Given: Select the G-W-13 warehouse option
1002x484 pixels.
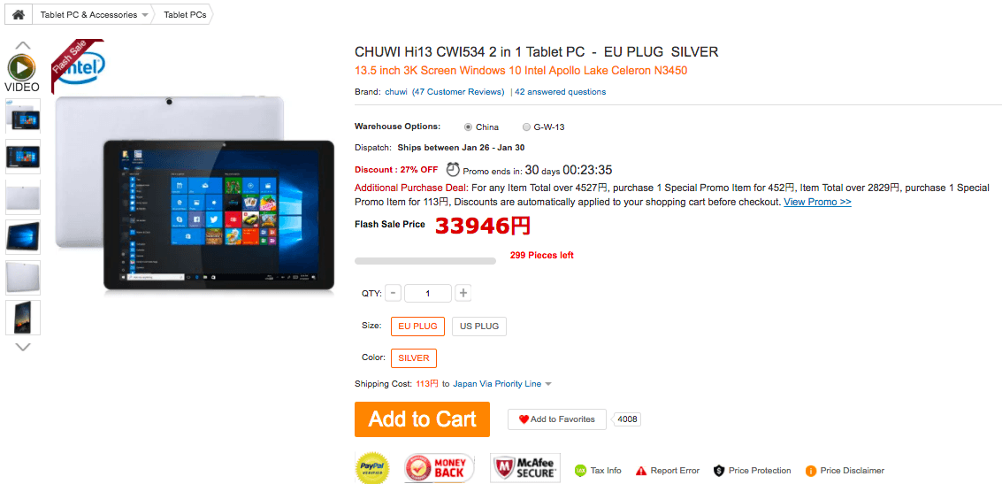Looking at the screenshot, I should [x=526, y=127].
